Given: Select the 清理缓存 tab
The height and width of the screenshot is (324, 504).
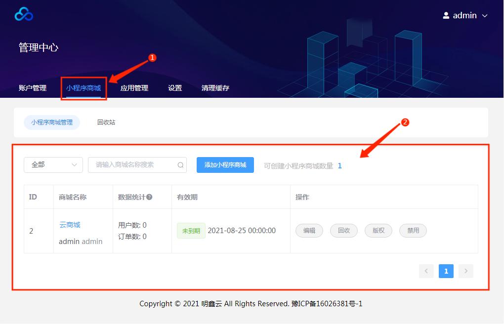Looking at the screenshot, I should 215,88.
